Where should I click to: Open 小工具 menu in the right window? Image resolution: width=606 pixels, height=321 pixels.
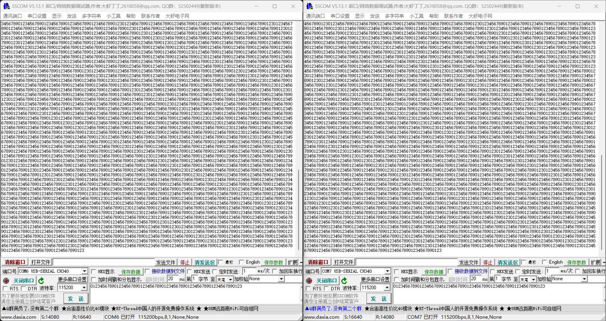tap(416, 16)
